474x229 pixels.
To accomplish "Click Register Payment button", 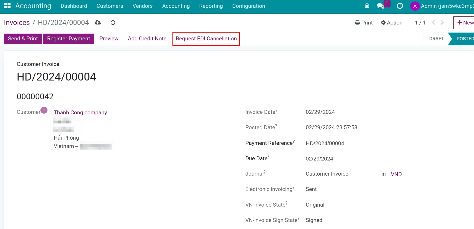I will point(69,39).
